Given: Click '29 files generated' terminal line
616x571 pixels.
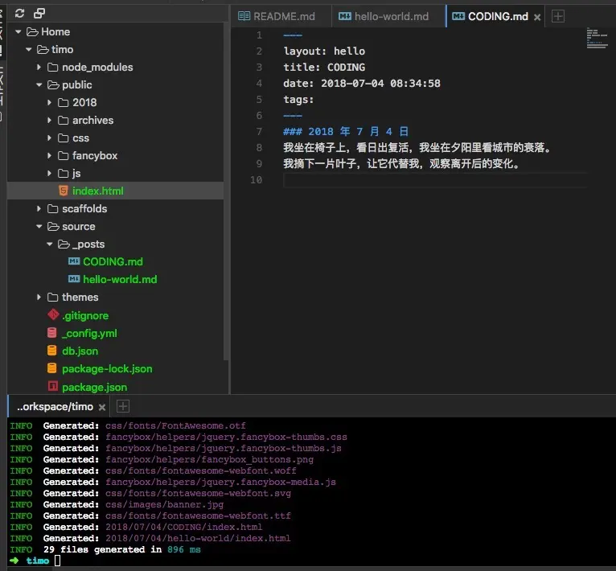Looking at the screenshot, I should (105, 549).
